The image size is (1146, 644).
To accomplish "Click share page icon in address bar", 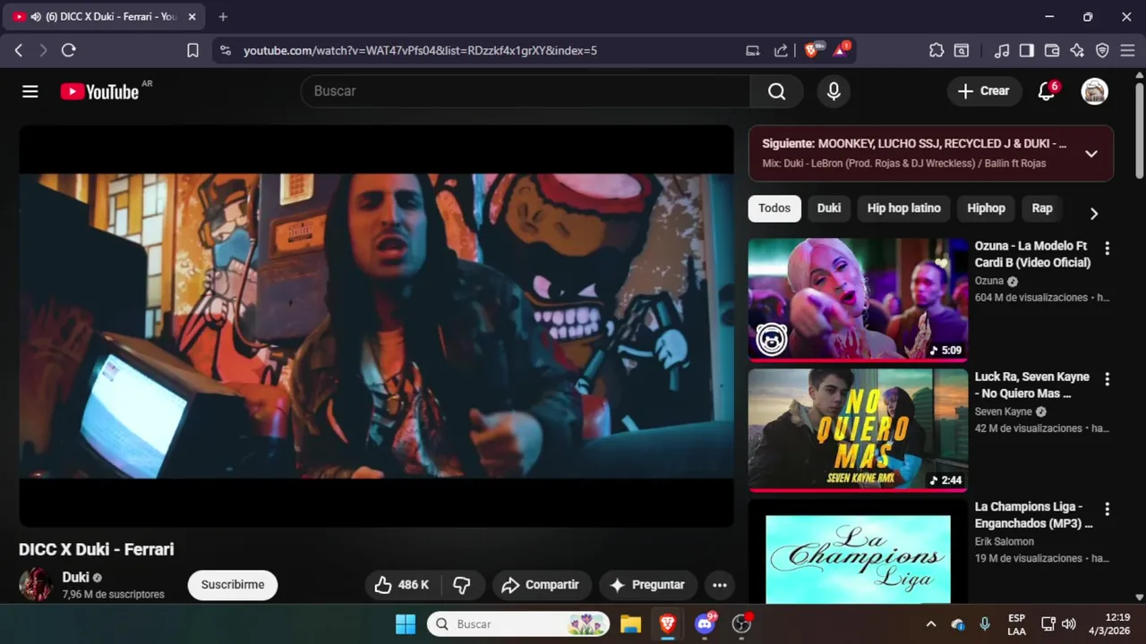I will pyautogui.click(x=781, y=51).
